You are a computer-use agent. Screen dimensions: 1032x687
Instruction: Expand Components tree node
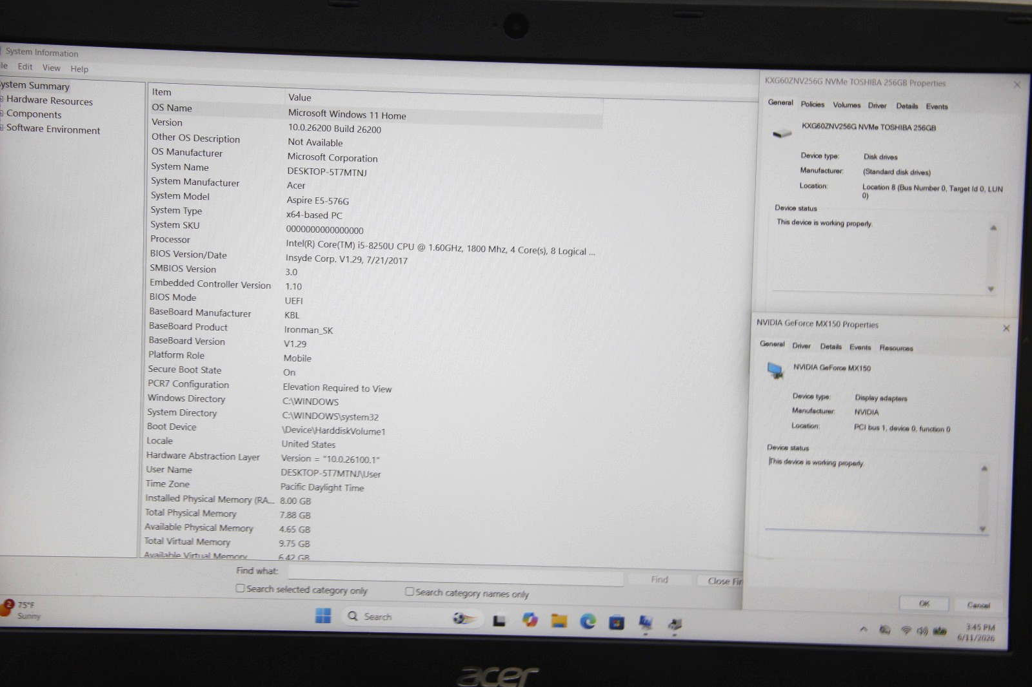(3, 113)
